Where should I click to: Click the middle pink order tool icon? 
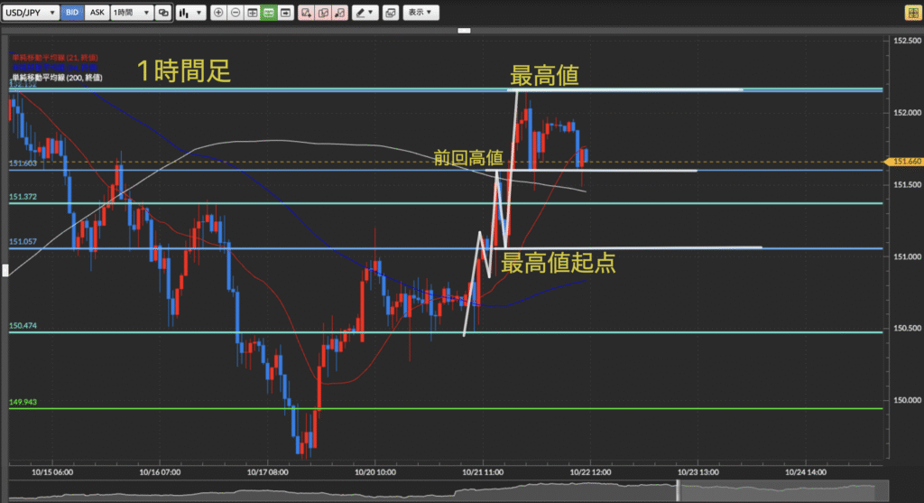[323, 14]
